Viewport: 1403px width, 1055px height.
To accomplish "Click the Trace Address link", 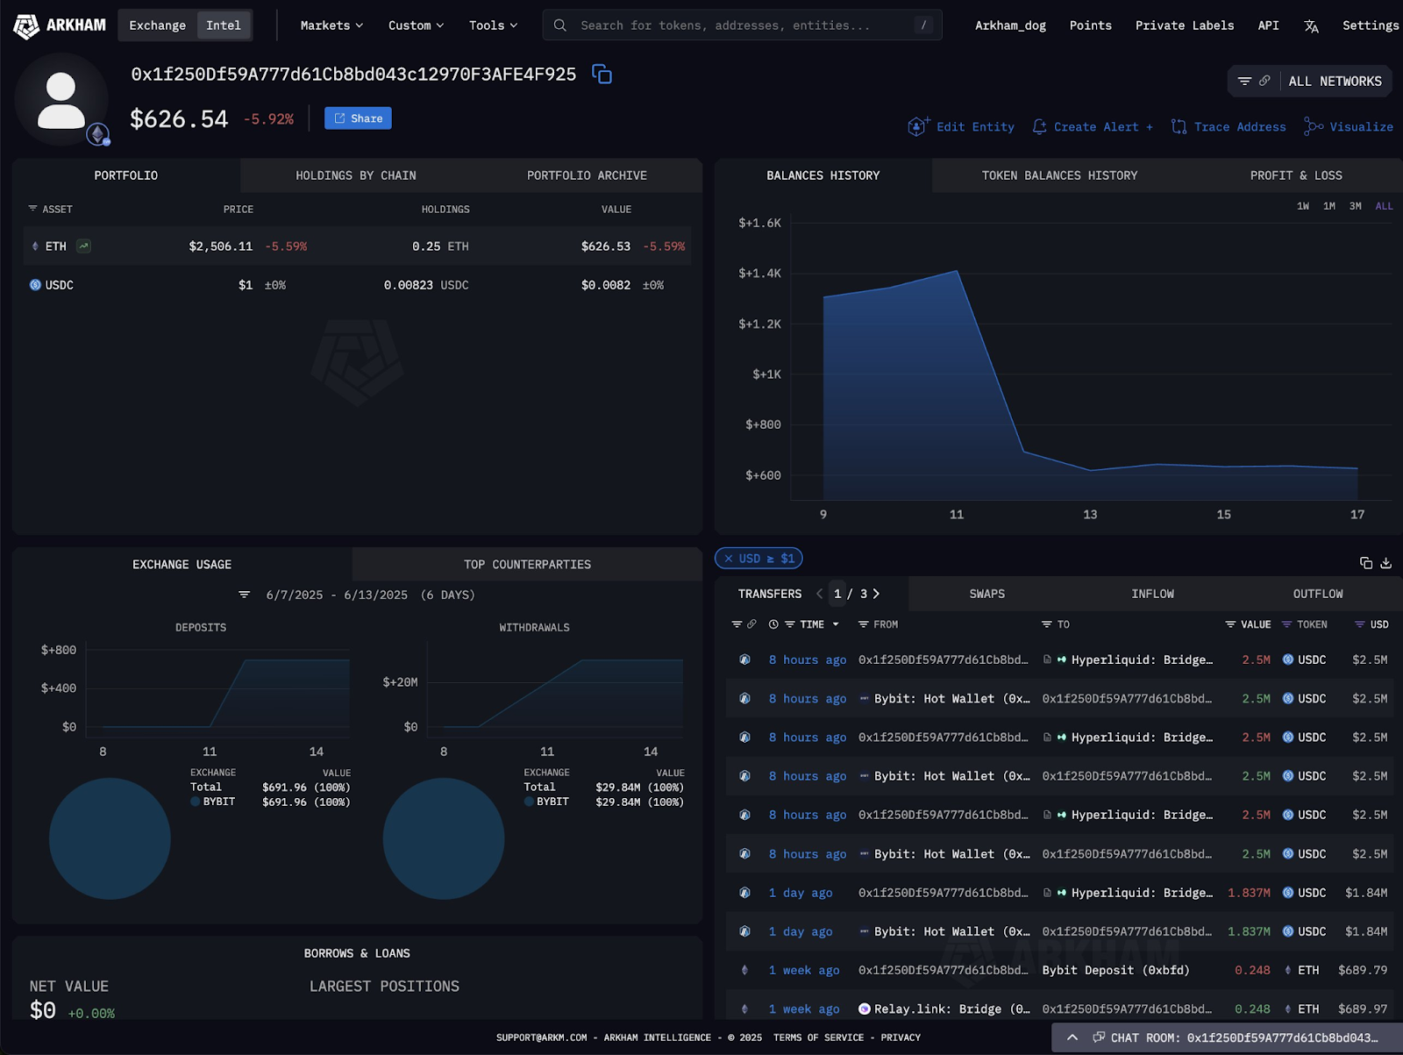I will tap(1239, 126).
